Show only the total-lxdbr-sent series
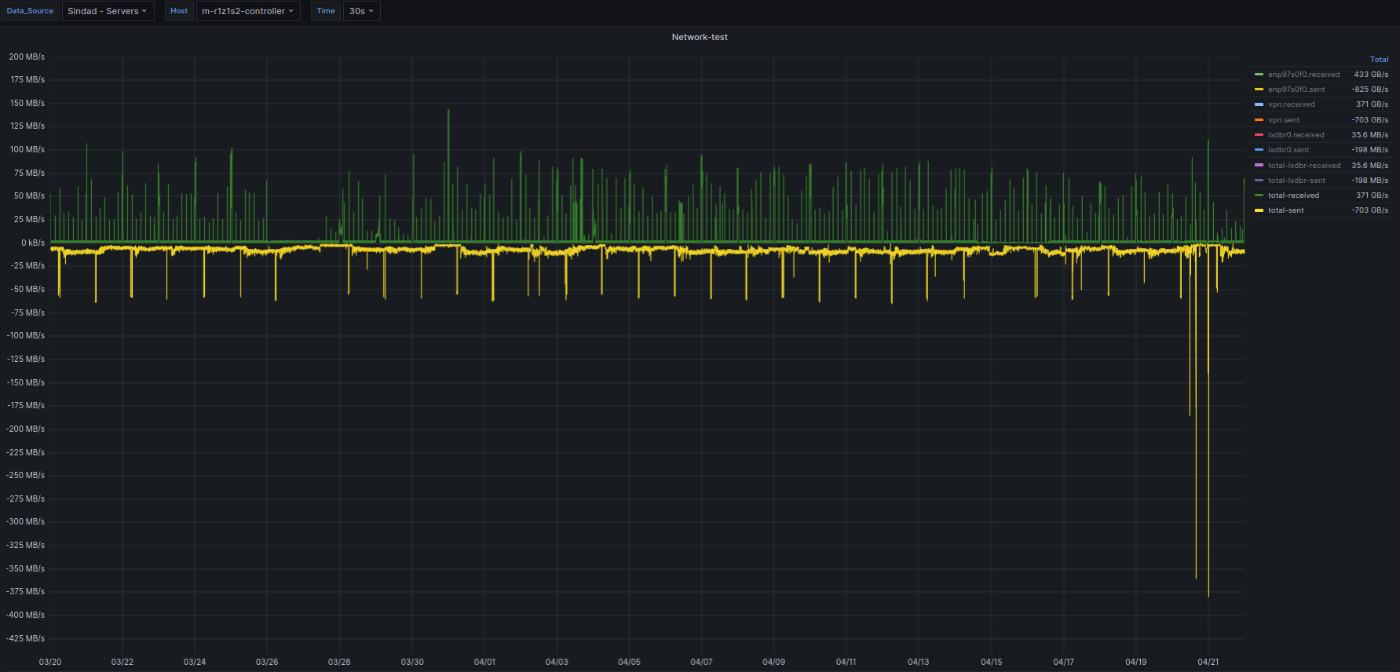The width and height of the screenshot is (1400, 672). pyautogui.click(x=1296, y=181)
